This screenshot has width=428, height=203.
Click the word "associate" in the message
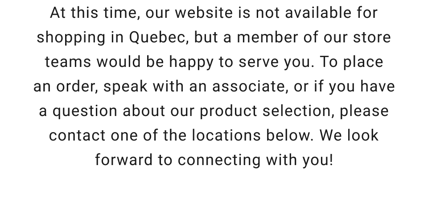coord(249,87)
